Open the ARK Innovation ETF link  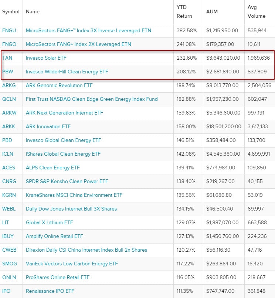tap(48, 126)
